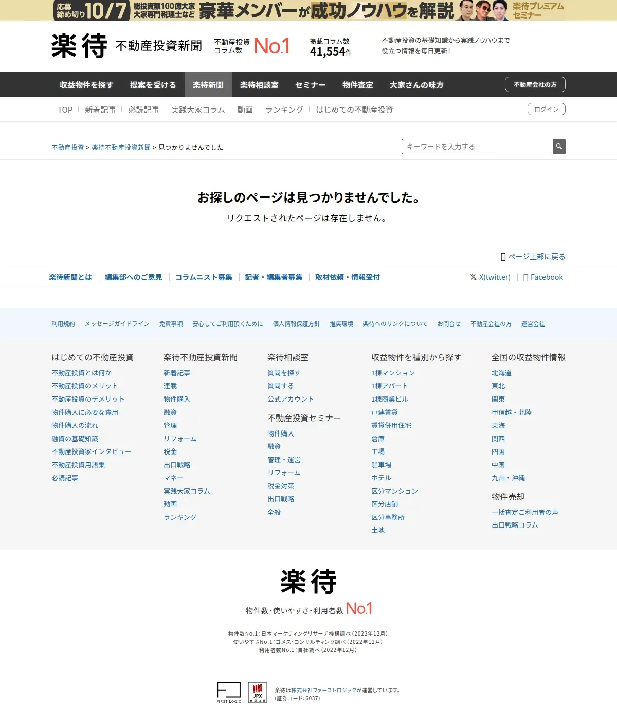Open 連載 under 楽待不動産投資新聞
Image resolution: width=617 pixels, height=725 pixels.
[170, 386]
